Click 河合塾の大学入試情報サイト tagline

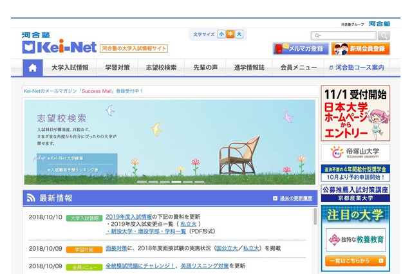134,48
